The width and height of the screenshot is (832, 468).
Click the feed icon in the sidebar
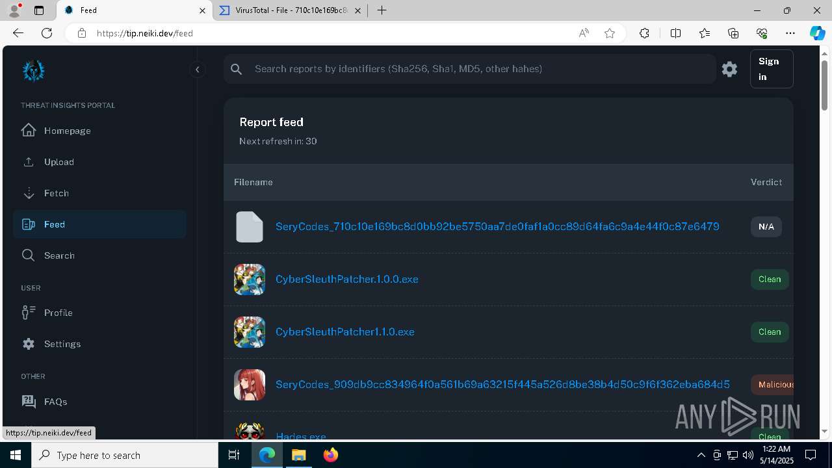point(29,224)
